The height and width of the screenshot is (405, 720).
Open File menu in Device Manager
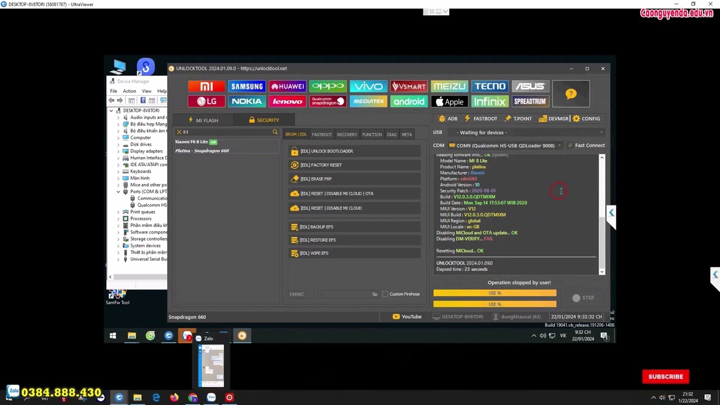coord(114,91)
